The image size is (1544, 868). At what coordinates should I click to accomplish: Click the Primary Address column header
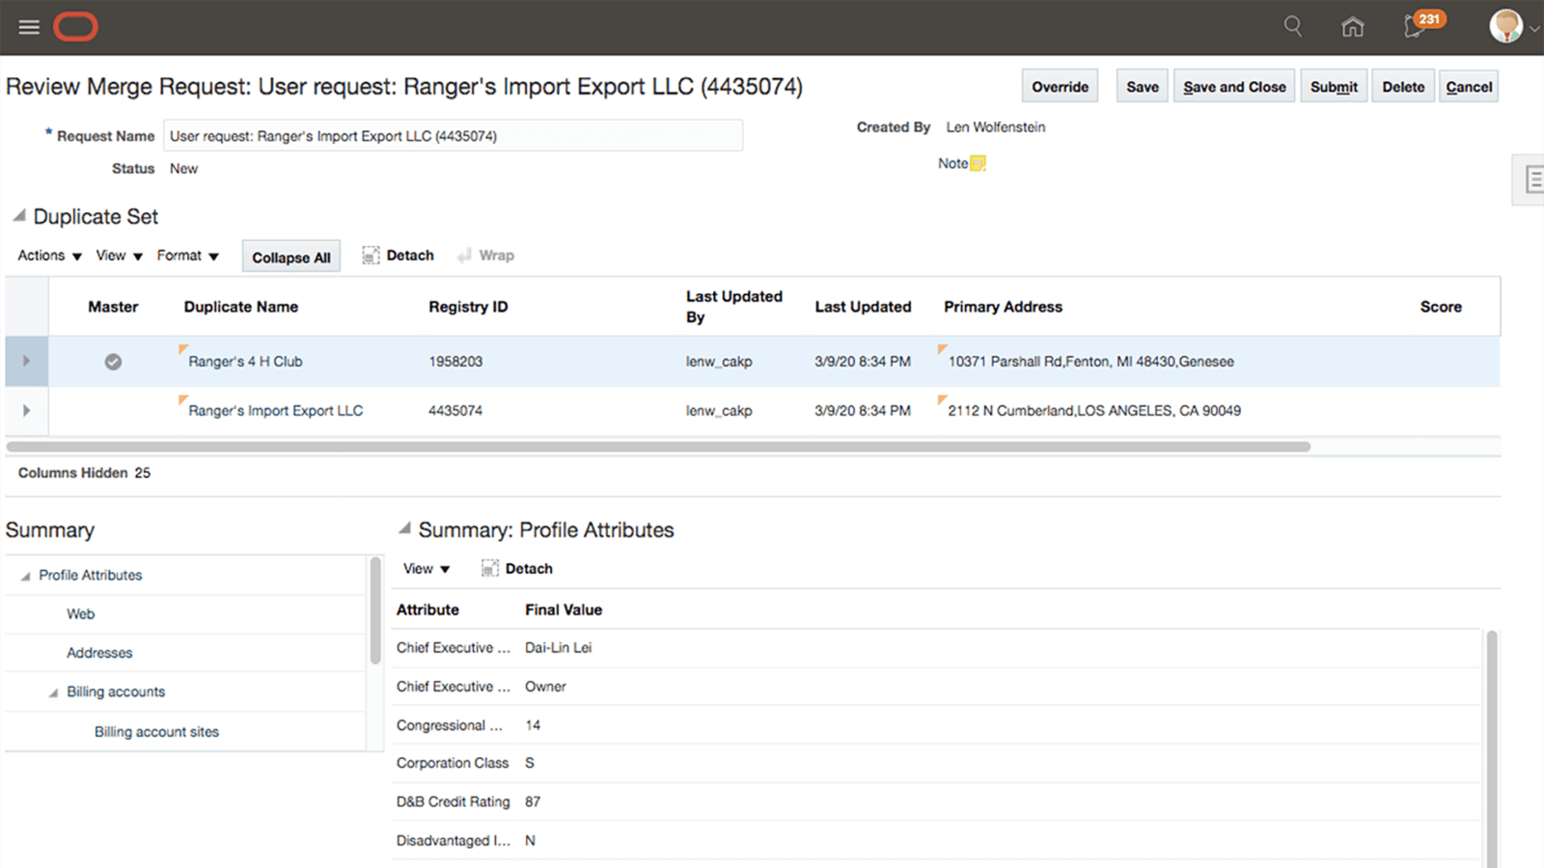click(1003, 307)
